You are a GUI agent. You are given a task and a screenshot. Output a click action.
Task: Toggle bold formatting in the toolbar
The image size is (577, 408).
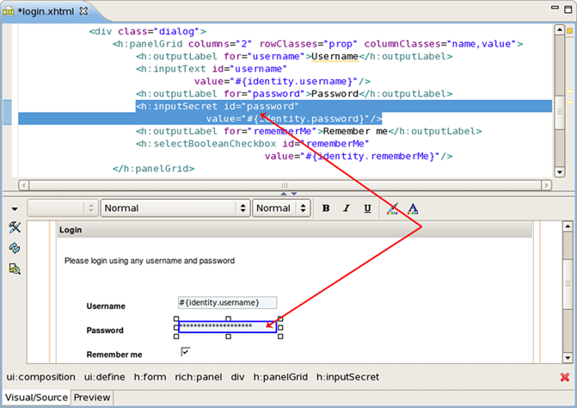coord(326,208)
